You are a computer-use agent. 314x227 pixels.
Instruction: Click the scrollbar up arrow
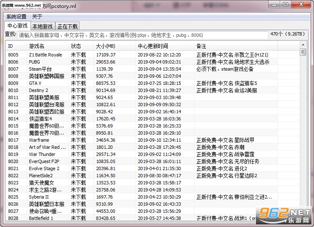(303, 45)
